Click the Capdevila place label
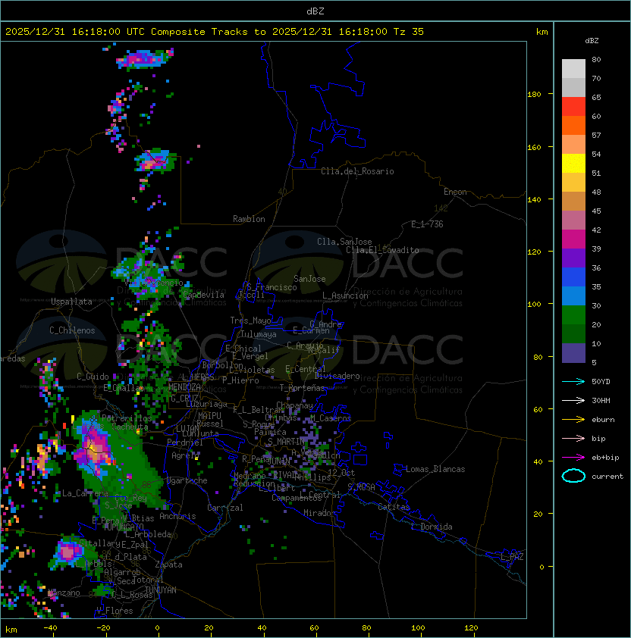 point(204,295)
